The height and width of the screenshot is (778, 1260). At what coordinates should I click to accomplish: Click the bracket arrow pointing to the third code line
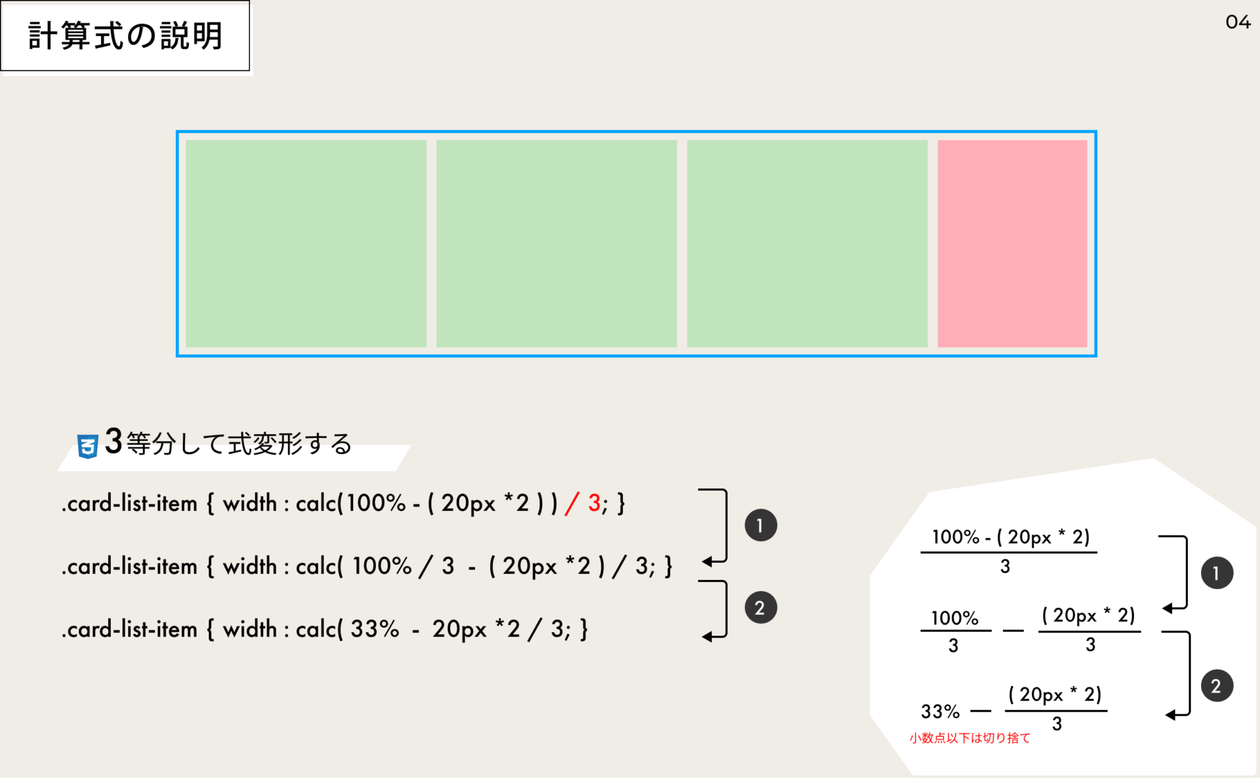pyautogui.click(x=717, y=609)
